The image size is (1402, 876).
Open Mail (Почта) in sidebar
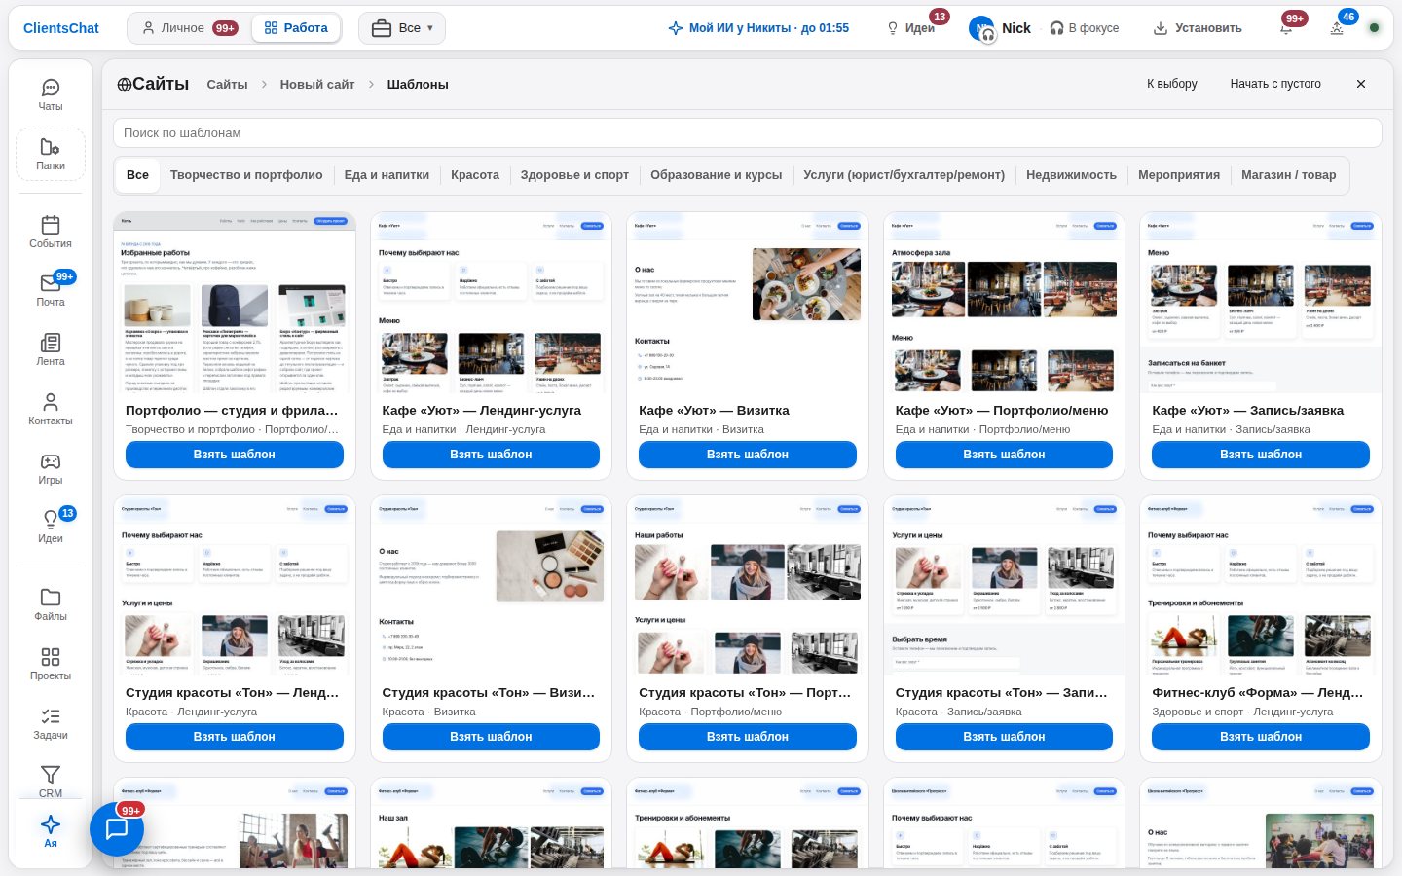(51, 290)
